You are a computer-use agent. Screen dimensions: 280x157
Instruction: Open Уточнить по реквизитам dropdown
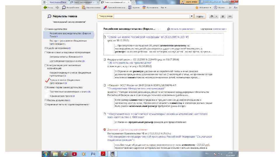(181, 29)
